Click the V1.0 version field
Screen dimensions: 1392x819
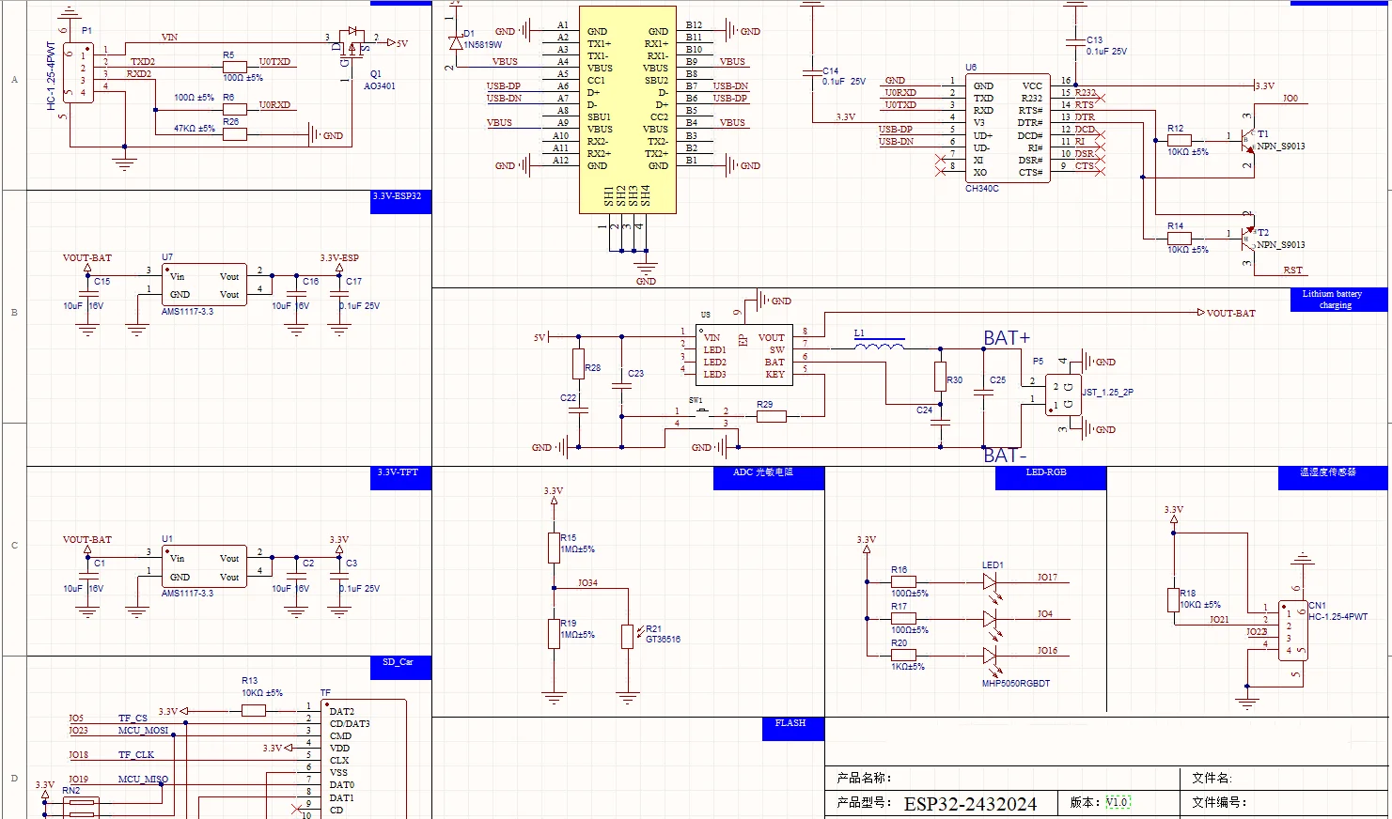(x=1117, y=802)
